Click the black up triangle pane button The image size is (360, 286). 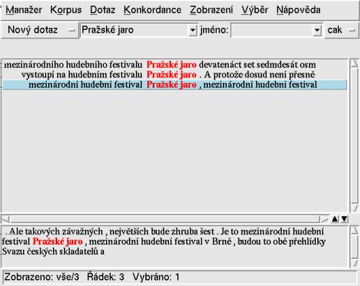click(335, 219)
